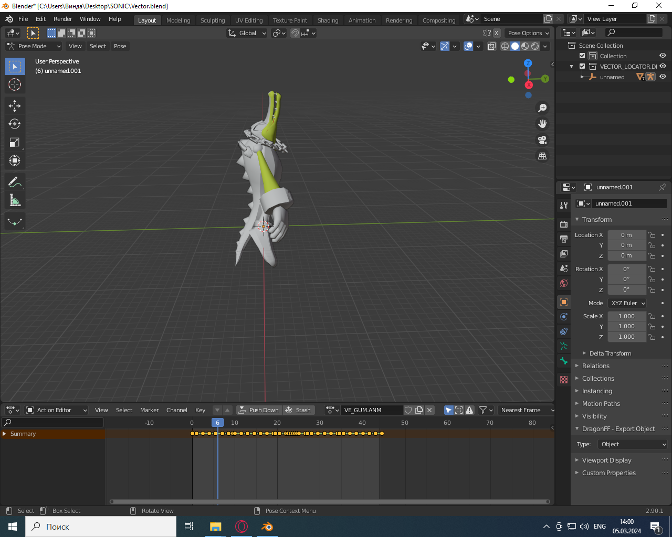Expand the Delta Transform panel
This screenshot has width=672, height=537.
(610, 353)
